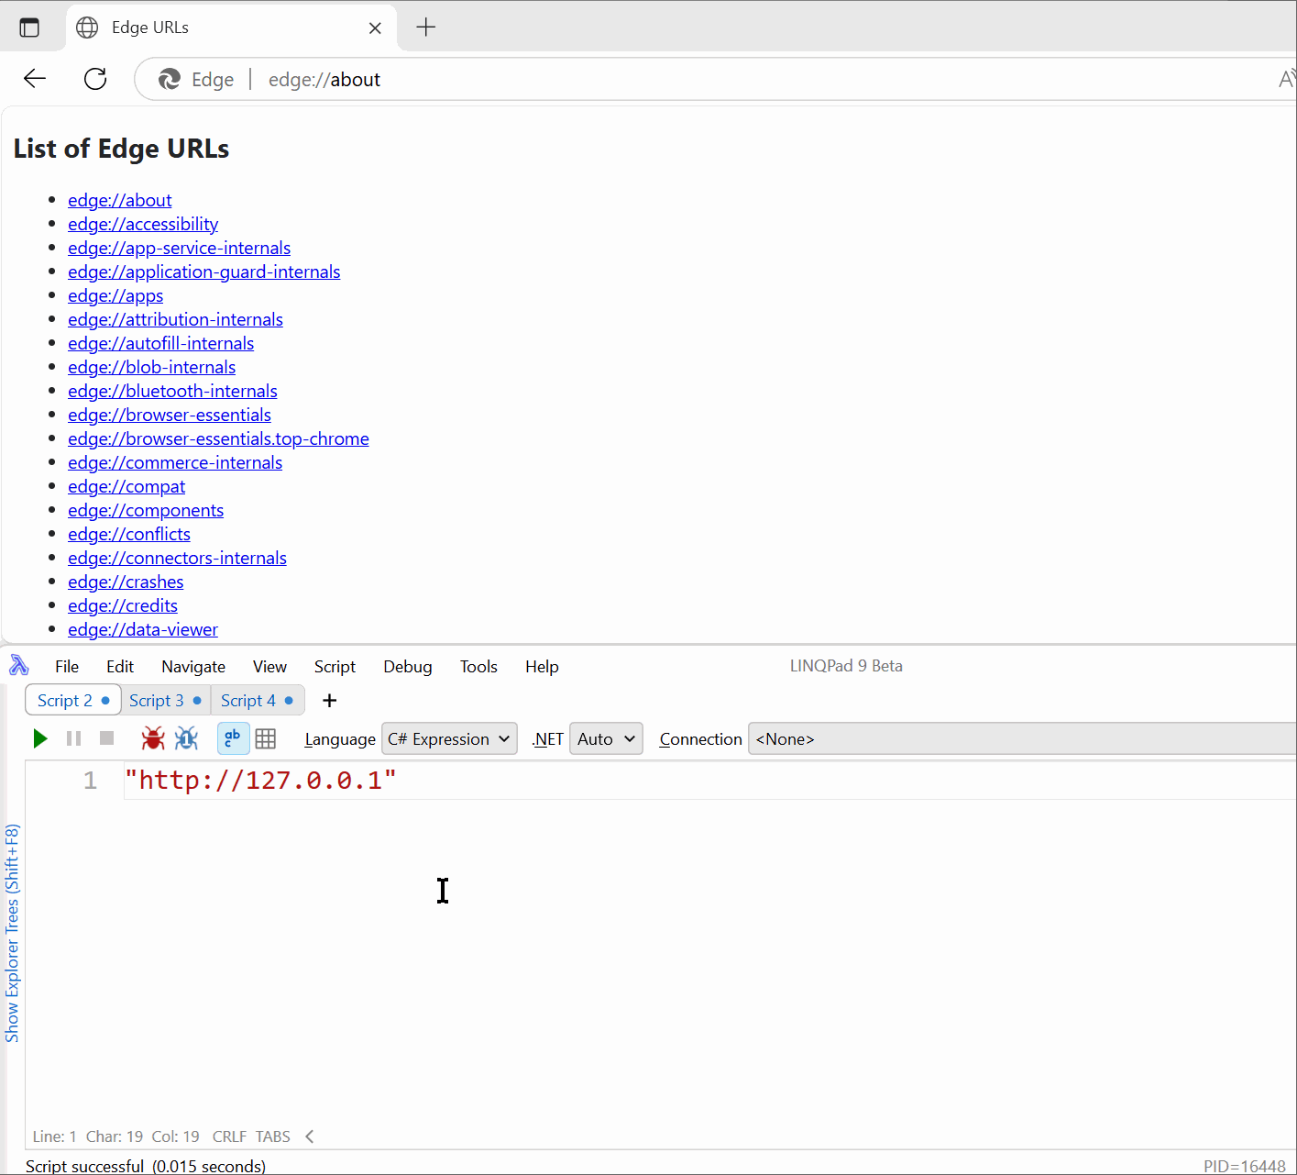
Task: Open the edge://conflicts link
Action: 129,534
